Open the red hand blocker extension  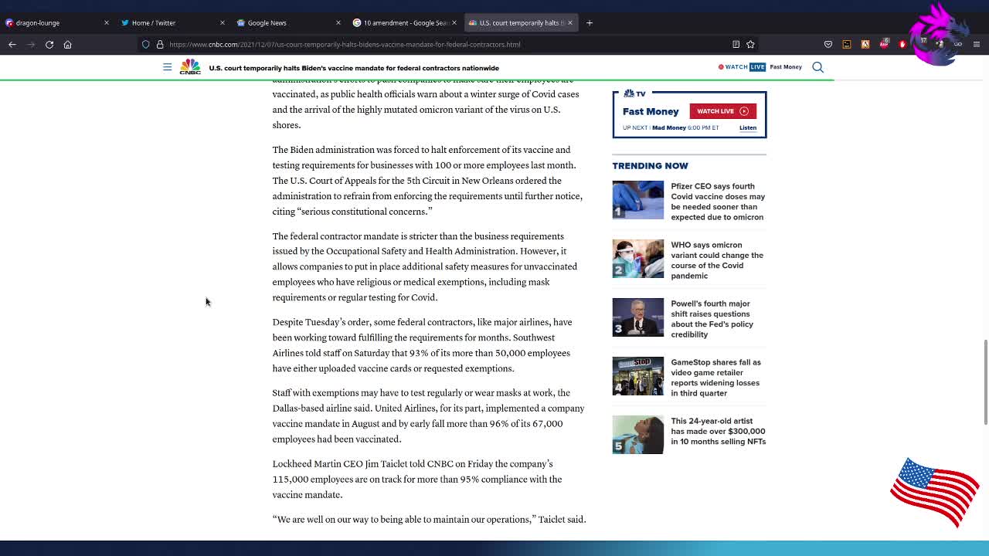click(902, 44)
